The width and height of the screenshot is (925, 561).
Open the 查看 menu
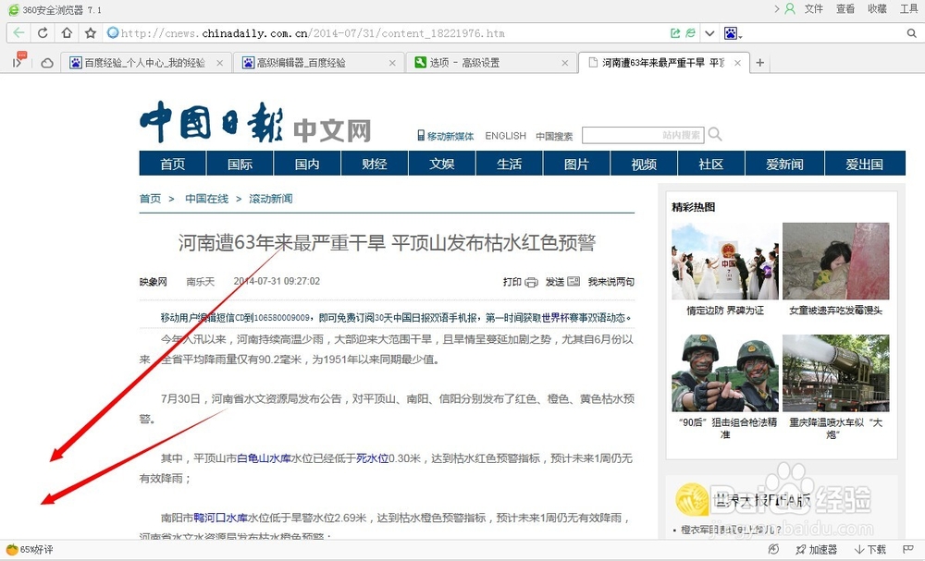[845, 9]
